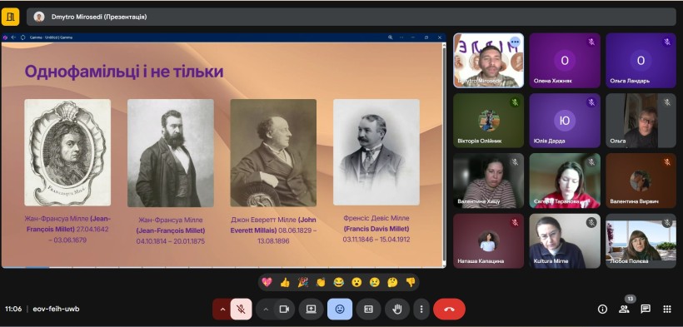The image size is (683, 327).
Task: Click the meeting code eov-feih-uwb
Action: pos(56,310)
